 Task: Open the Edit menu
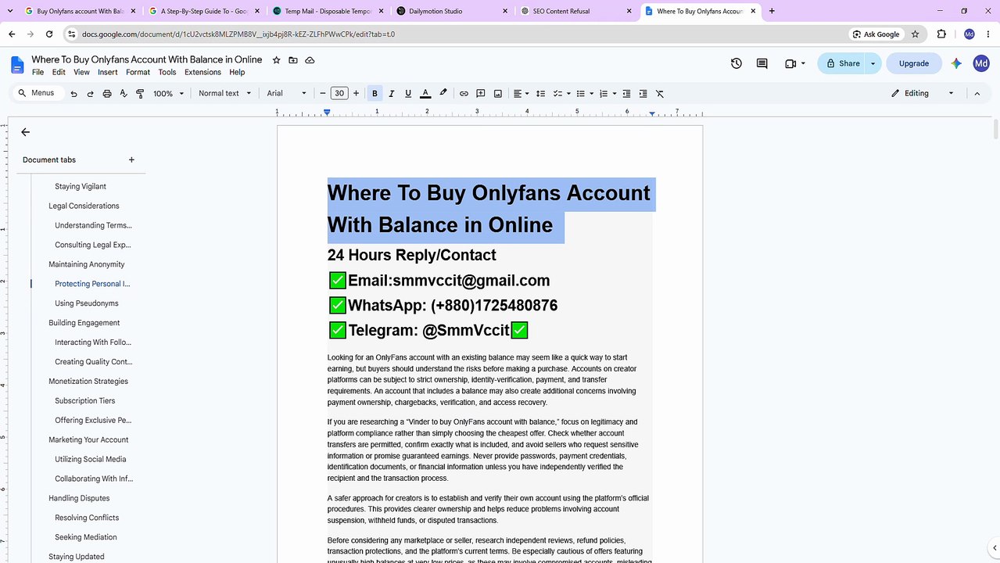(59, 72)
